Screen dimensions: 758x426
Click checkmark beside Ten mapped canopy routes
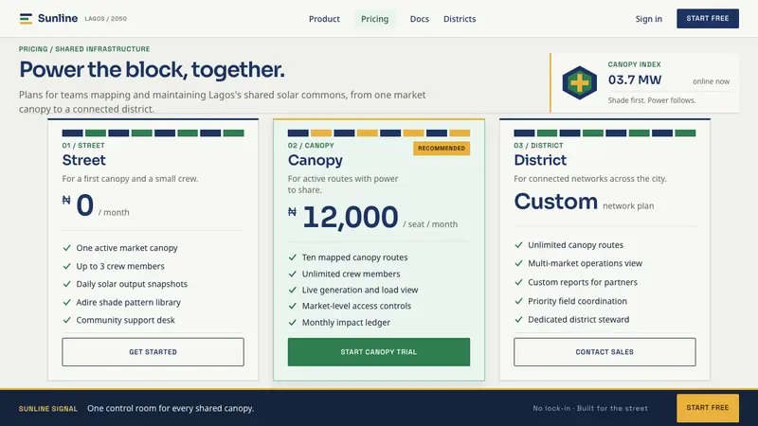(293, 257)
